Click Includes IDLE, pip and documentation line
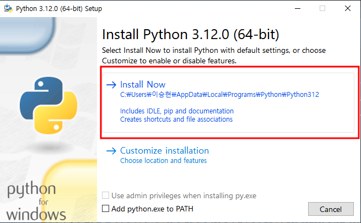This screenshot has width=361, height=223. [177, 111]
